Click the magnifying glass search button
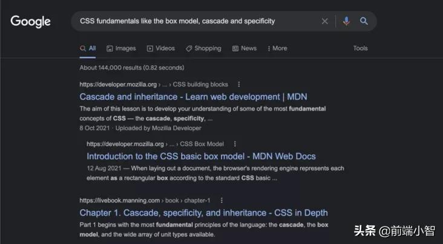The width and height of the screenshot is (443, 244). [364, 21]
